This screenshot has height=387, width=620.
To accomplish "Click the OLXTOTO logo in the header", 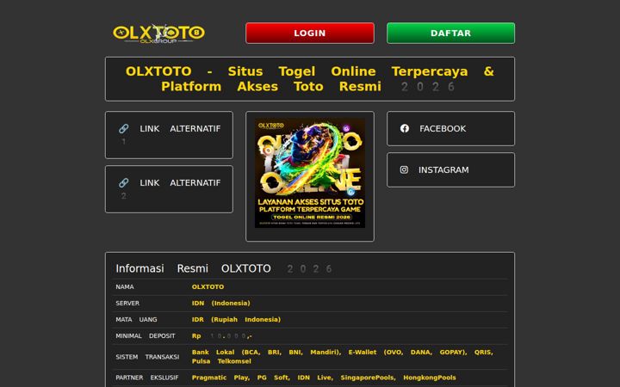I will [x=158, y=34].
